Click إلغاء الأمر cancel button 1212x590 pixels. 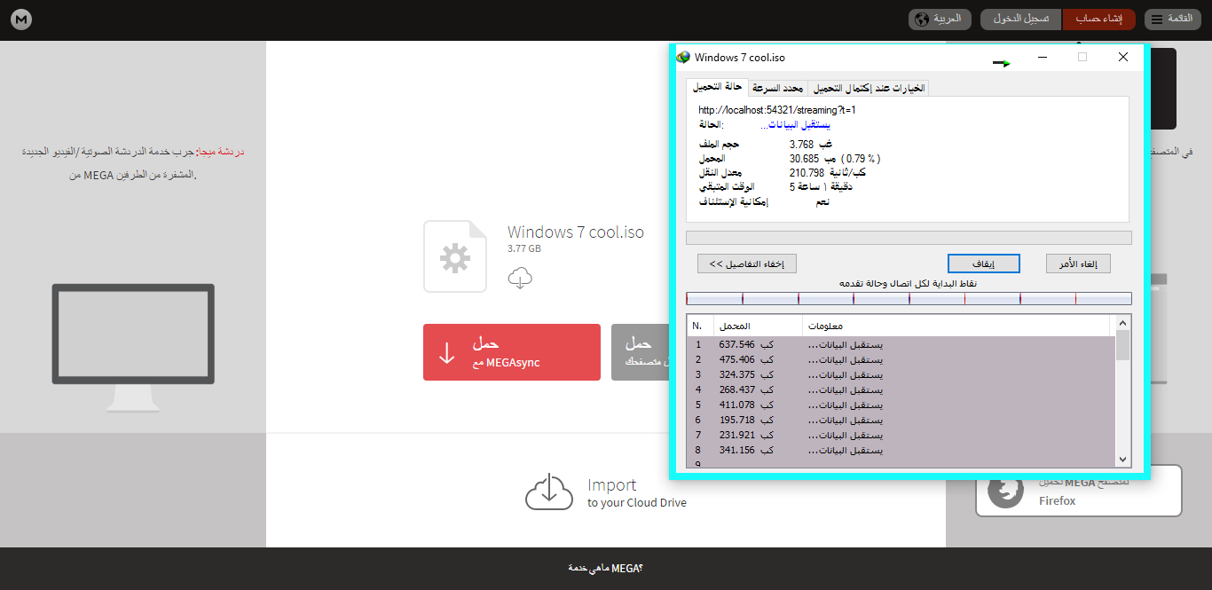coord(1078,264)
